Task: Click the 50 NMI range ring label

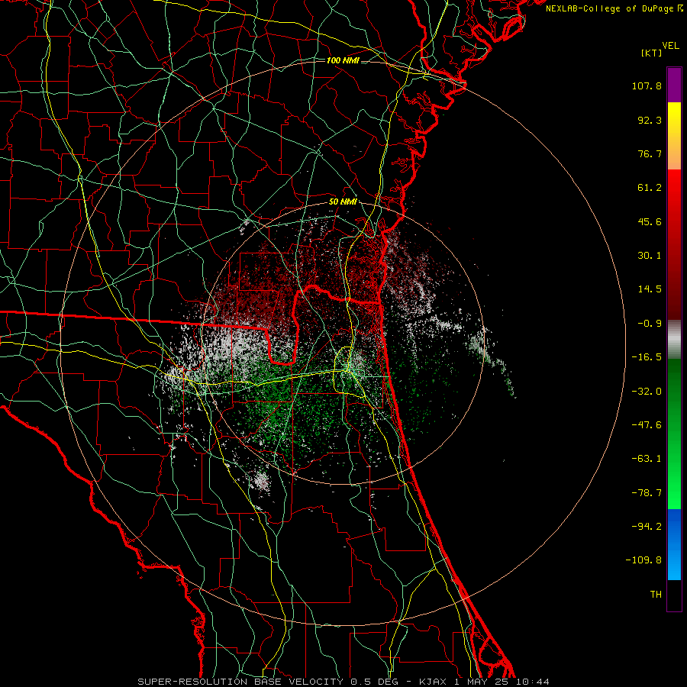Action: [x=343, y=202]
